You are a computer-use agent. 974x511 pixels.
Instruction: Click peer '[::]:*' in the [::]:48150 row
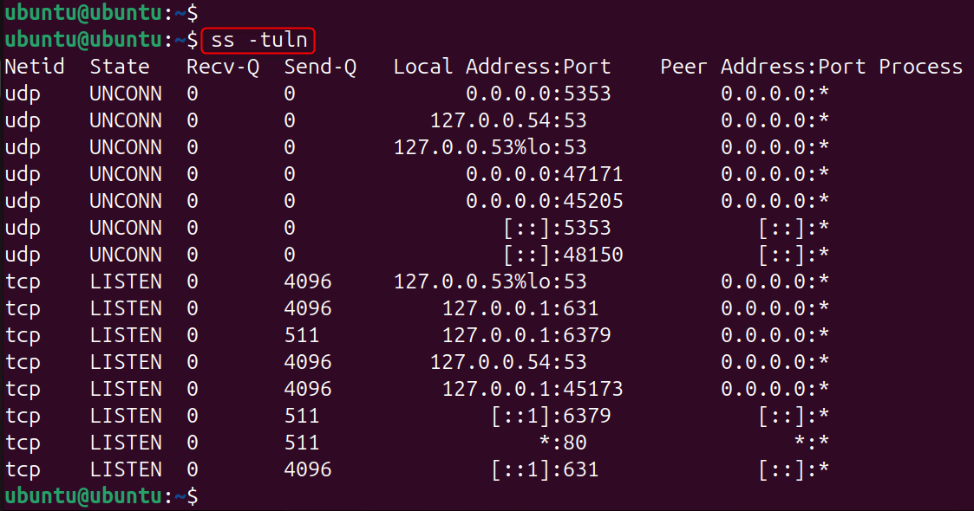pyautogui.click(x=794, y=255)
